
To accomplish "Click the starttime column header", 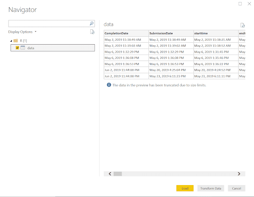I will click(x=216, y=33).
